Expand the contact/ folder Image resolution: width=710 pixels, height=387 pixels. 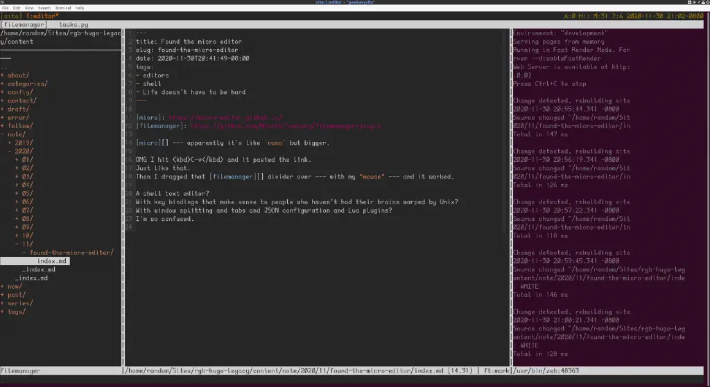tap(19, 100)
